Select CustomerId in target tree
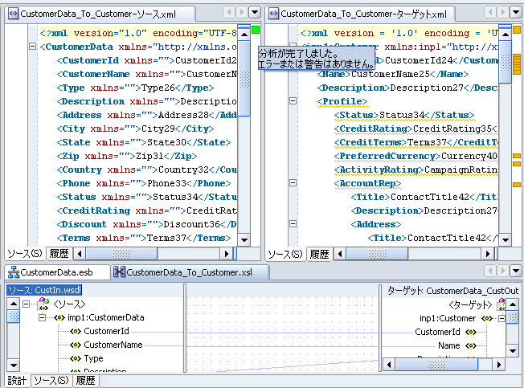 [437, 332]
